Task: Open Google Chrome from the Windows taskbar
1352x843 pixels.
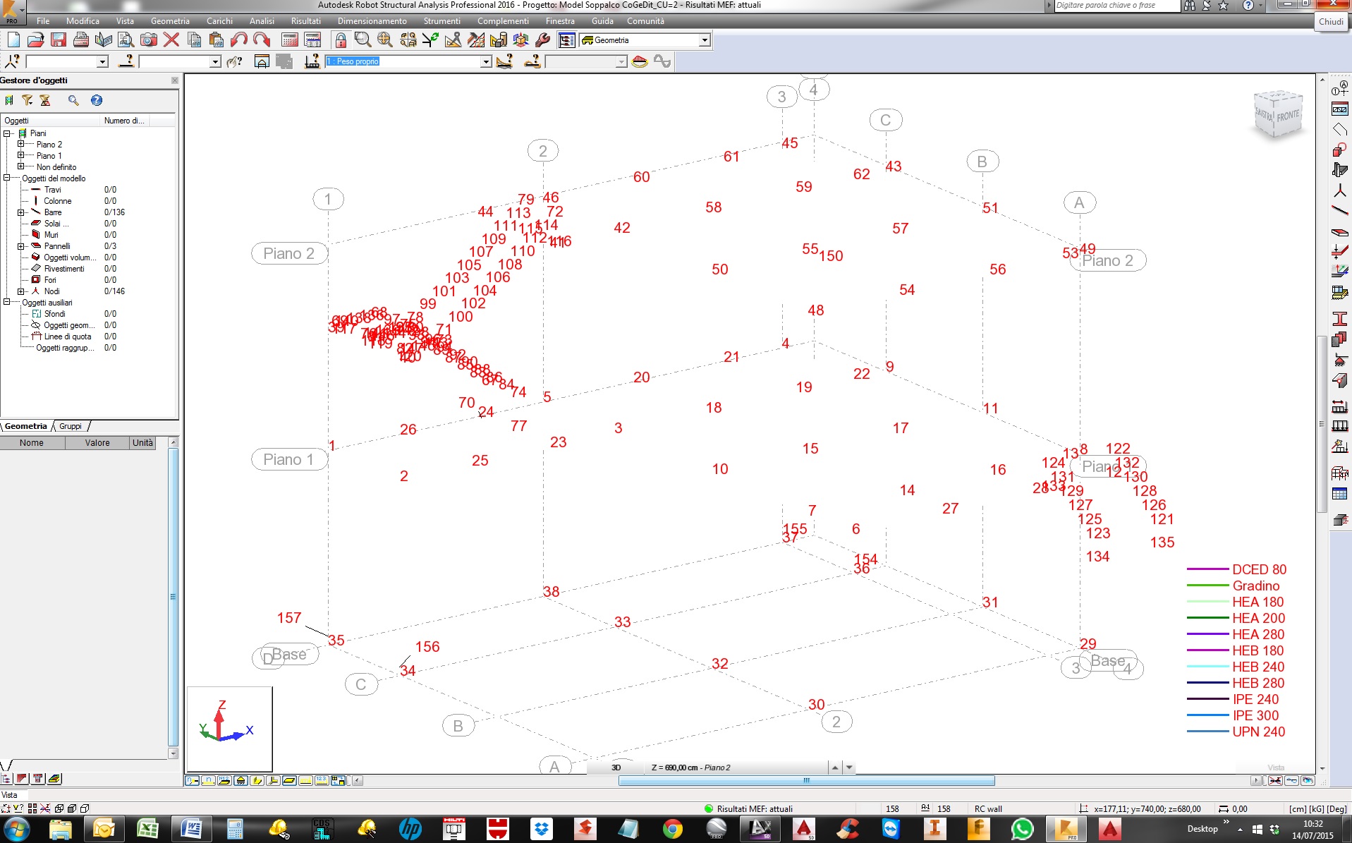Action: pyautogui.click(x=672, y=829)
